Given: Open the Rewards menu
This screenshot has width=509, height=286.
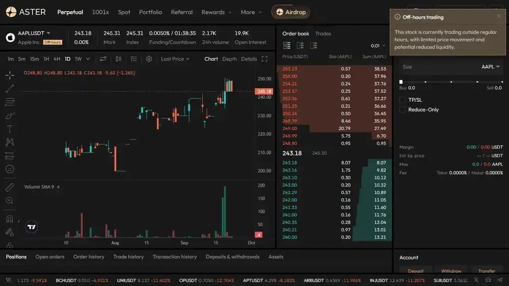Looking at the screenshot, I should click(x=216, y=12).
